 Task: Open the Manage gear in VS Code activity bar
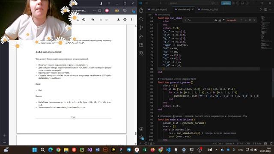[141, 137]
